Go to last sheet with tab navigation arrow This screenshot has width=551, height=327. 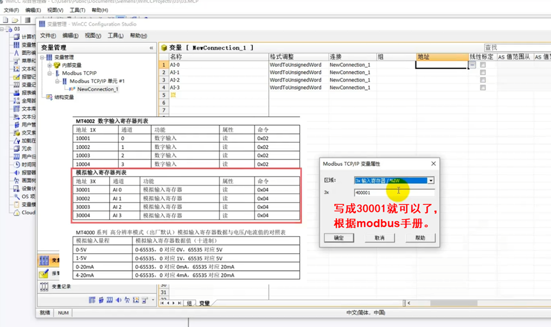coord(180,303)
